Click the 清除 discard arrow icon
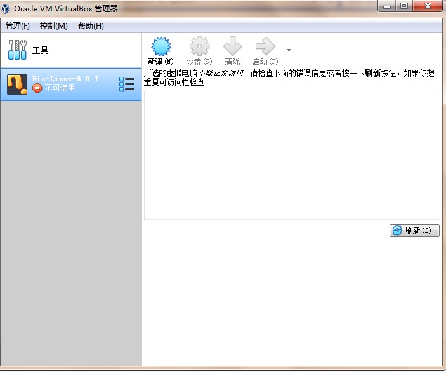This screenshot has height=372, width=446. [232, 46]
